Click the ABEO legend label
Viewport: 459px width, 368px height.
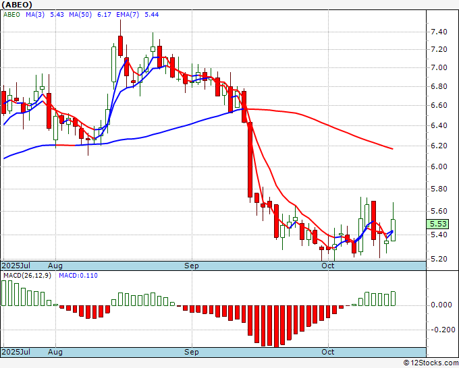11,15
